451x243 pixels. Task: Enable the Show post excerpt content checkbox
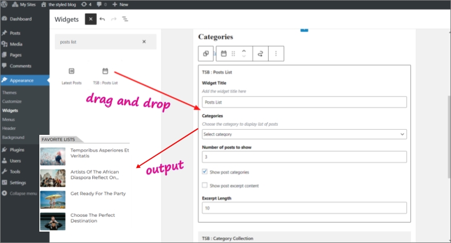[x=205, y=186]
